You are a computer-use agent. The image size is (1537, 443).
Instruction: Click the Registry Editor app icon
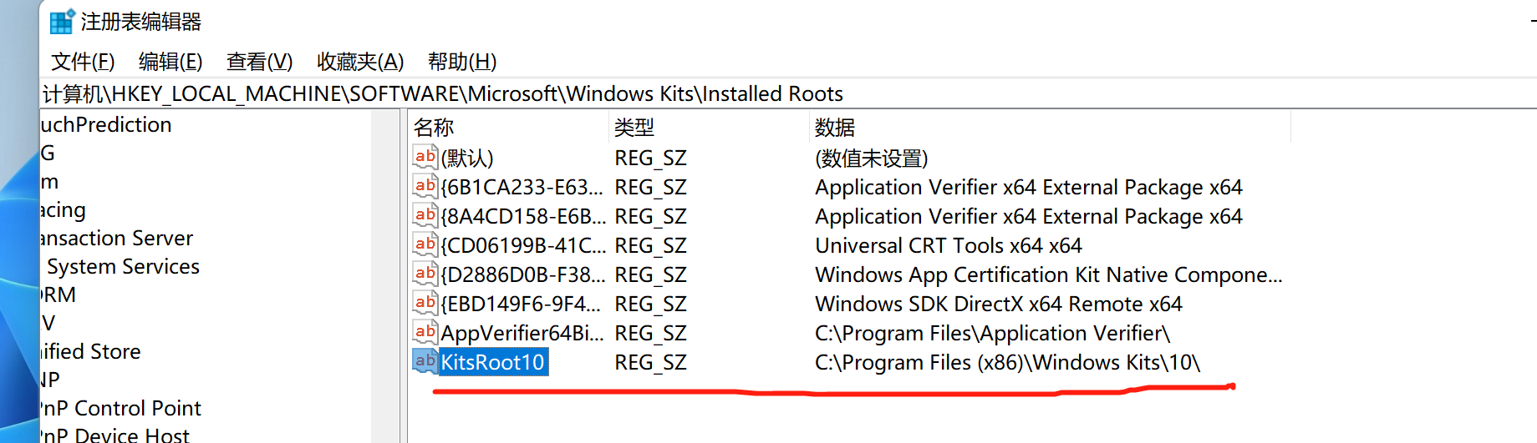63,22
